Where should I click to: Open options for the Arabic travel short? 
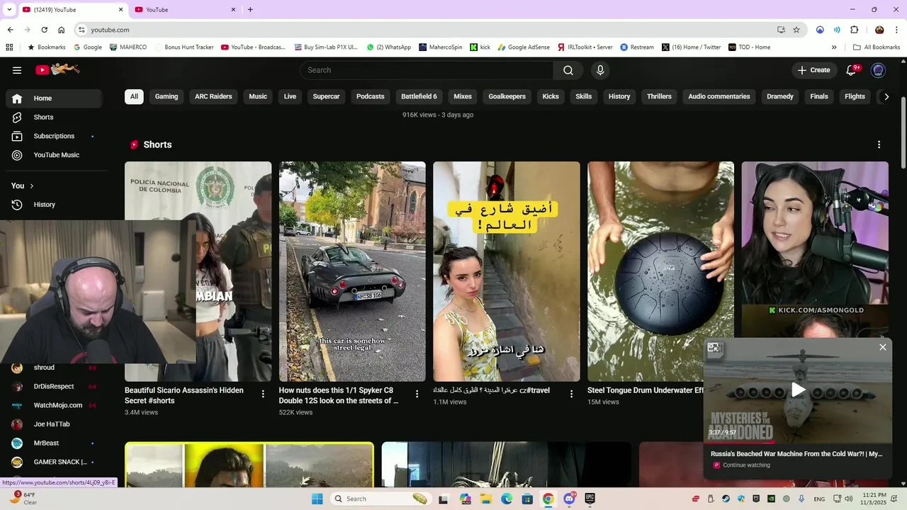(x=571, y=394)
